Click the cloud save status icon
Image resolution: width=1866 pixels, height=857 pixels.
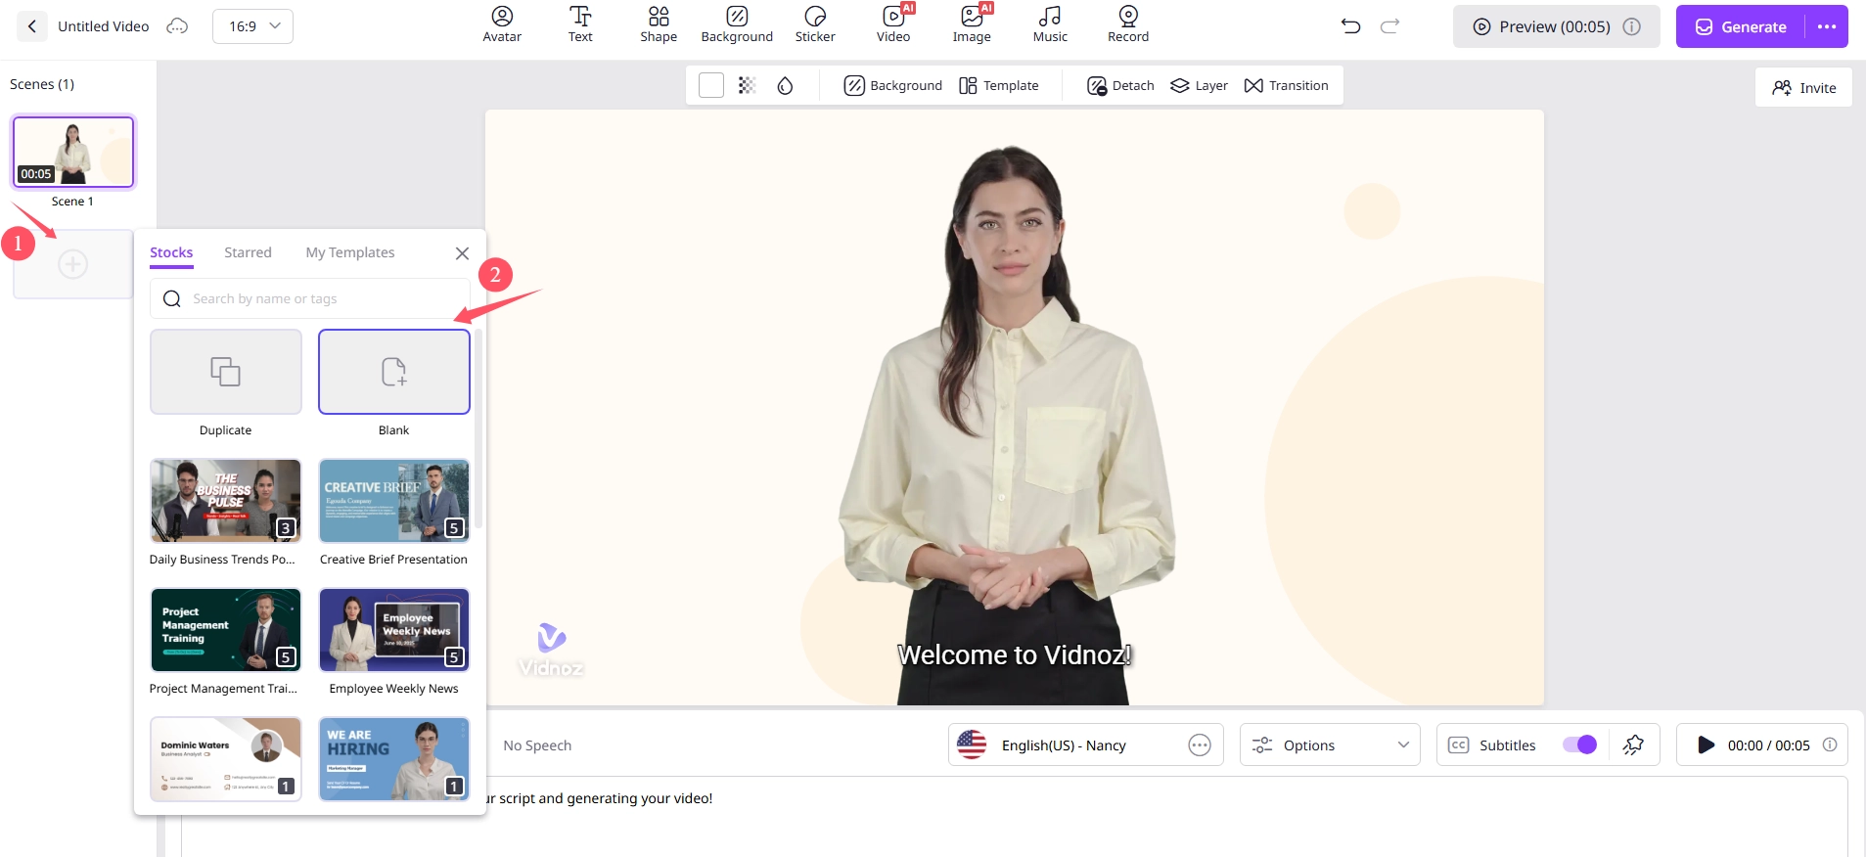pos(177,26)
